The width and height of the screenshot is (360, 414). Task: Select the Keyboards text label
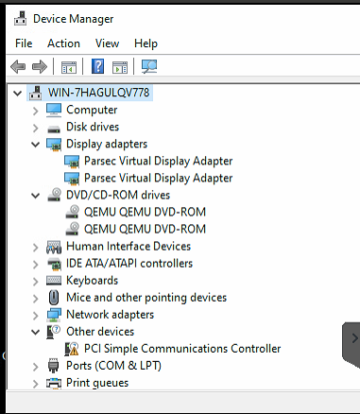click(93, 281)
